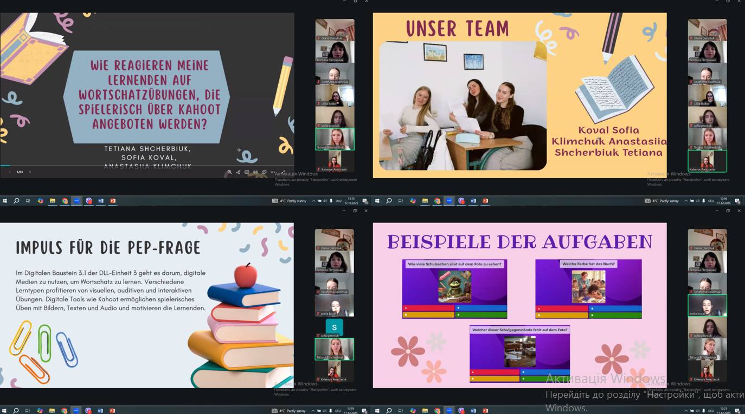
Task: Open Word from the taskbar below the Kahoot title slide
Action: pos(101,201)
